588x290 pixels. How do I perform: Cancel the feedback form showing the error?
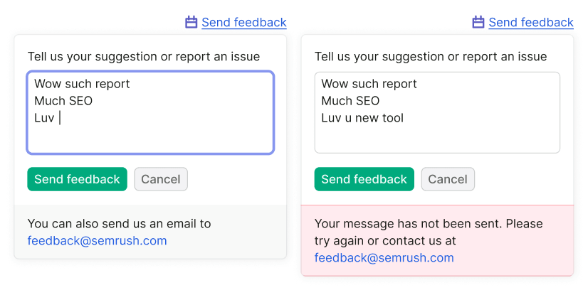pyautogui.click(x=448, y=179)
